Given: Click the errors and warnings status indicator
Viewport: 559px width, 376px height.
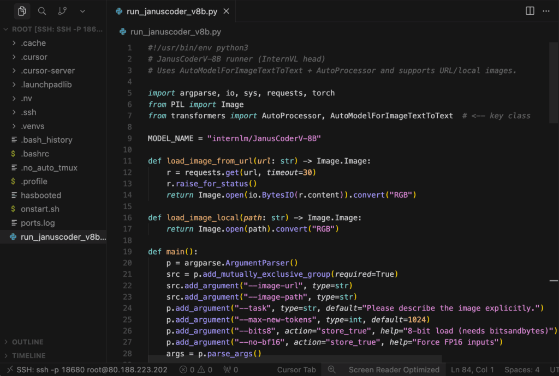Looking at the screenshot, I should click(x=196, y=369).
